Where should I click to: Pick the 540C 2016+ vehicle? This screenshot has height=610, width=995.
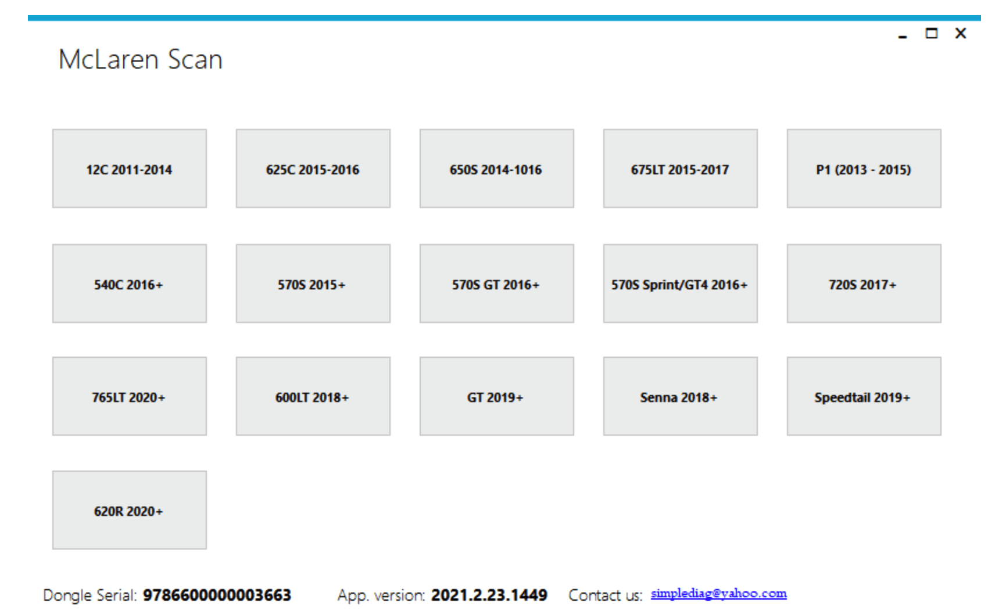[x=129, y=284]
